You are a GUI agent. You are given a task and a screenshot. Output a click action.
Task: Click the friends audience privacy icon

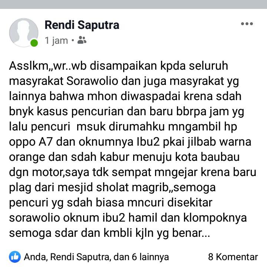point(82,40)
